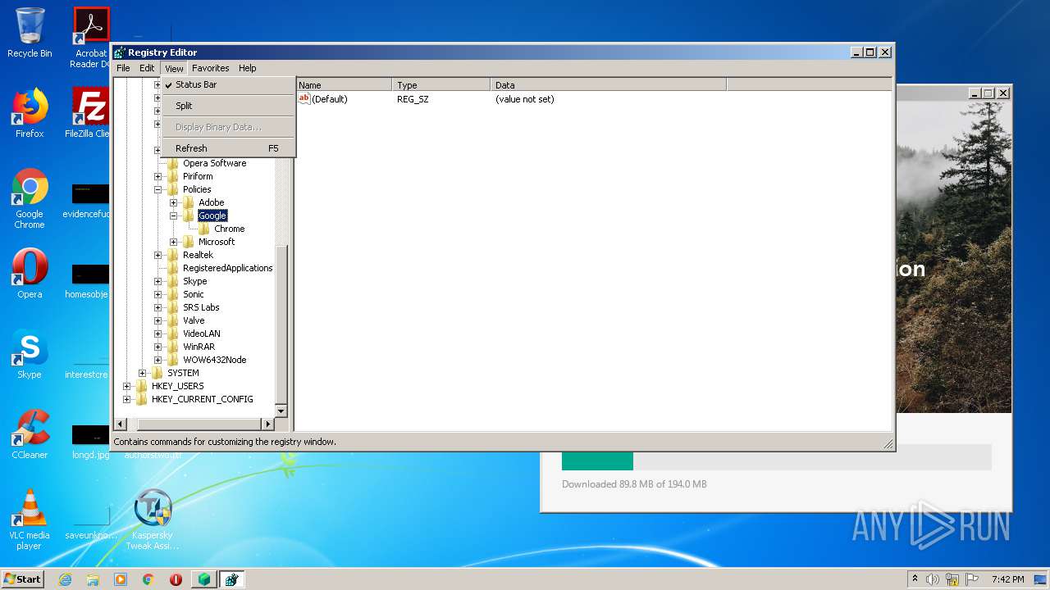Open the Opera desktop shortcut
The height and width of the screenshot is (590, 1050).
click(30, 275)
